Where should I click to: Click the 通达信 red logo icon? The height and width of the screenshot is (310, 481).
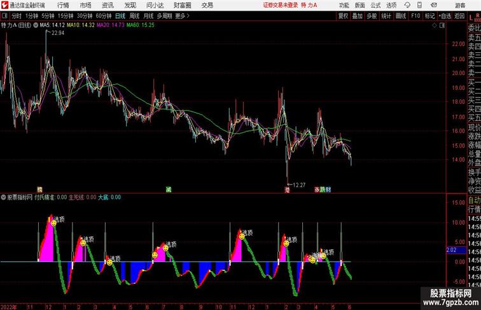pyautogui.click(x=4, y=5)
